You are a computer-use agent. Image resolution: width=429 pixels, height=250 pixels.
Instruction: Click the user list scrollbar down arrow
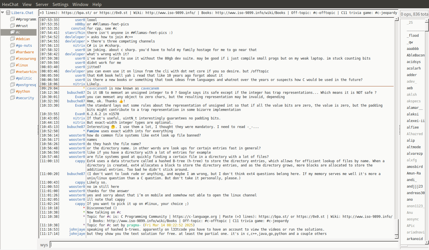[x=427, y=242]
